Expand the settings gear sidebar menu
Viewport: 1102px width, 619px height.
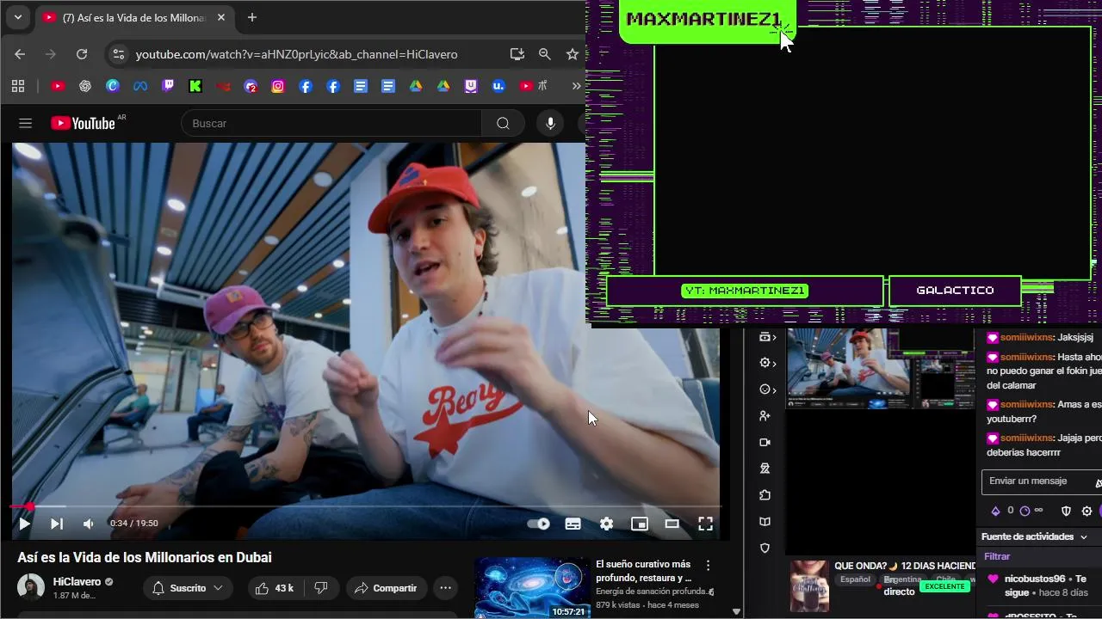767,363
